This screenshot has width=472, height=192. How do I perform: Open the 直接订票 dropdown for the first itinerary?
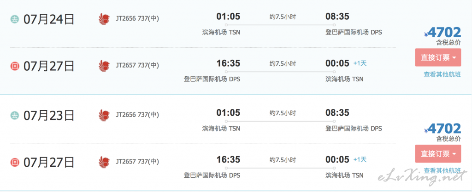438,57
